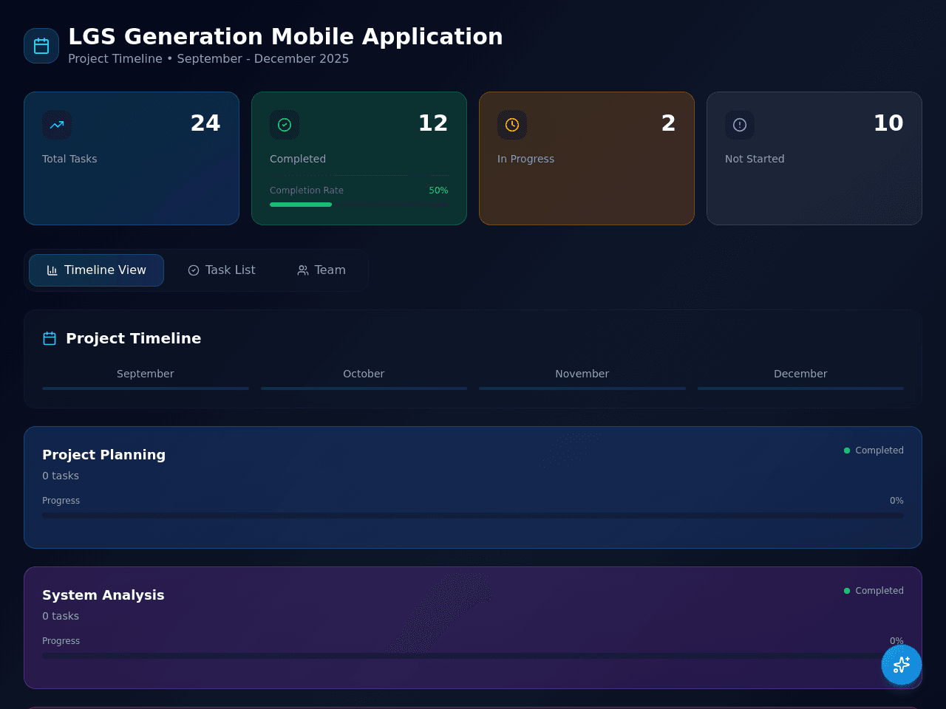Click the Completion Rate progress bar
The width and height of the screenshot is (946, 709).
(x=359, y=205)
